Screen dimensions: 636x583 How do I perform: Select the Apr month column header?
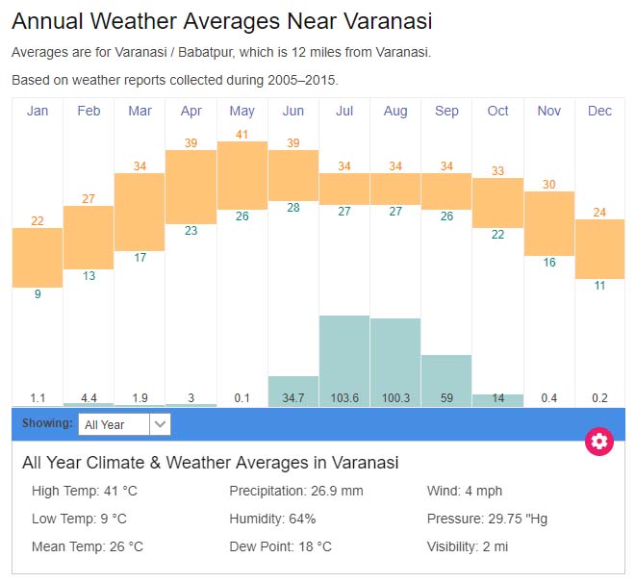click(x=191, y=111)
